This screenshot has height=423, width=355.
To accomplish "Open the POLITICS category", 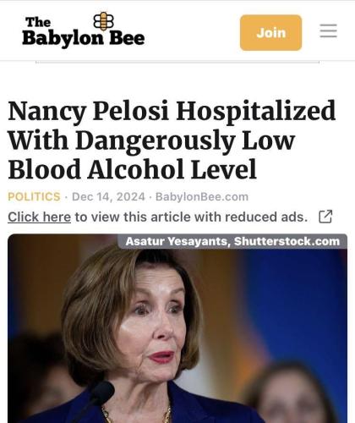I will (x=34, y=196).
